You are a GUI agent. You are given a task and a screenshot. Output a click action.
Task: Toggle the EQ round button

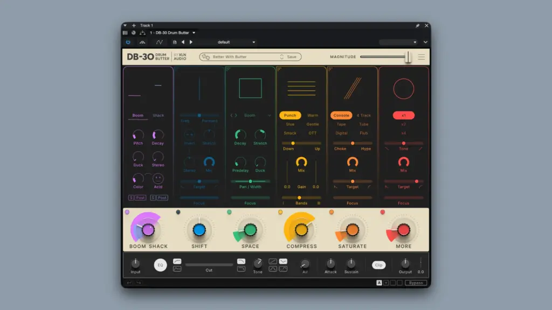click(x=160, y=265)
